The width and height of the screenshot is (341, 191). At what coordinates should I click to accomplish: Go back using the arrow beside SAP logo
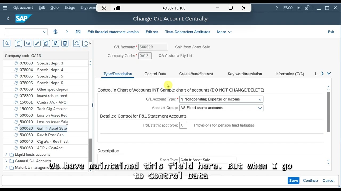pos(8,19)
